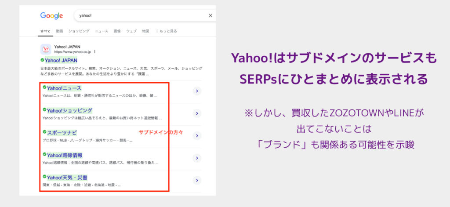Open the three-dot menu beside yahoo.co.jp URL
The image size is (450, 207).
click(x=94, y=52)
